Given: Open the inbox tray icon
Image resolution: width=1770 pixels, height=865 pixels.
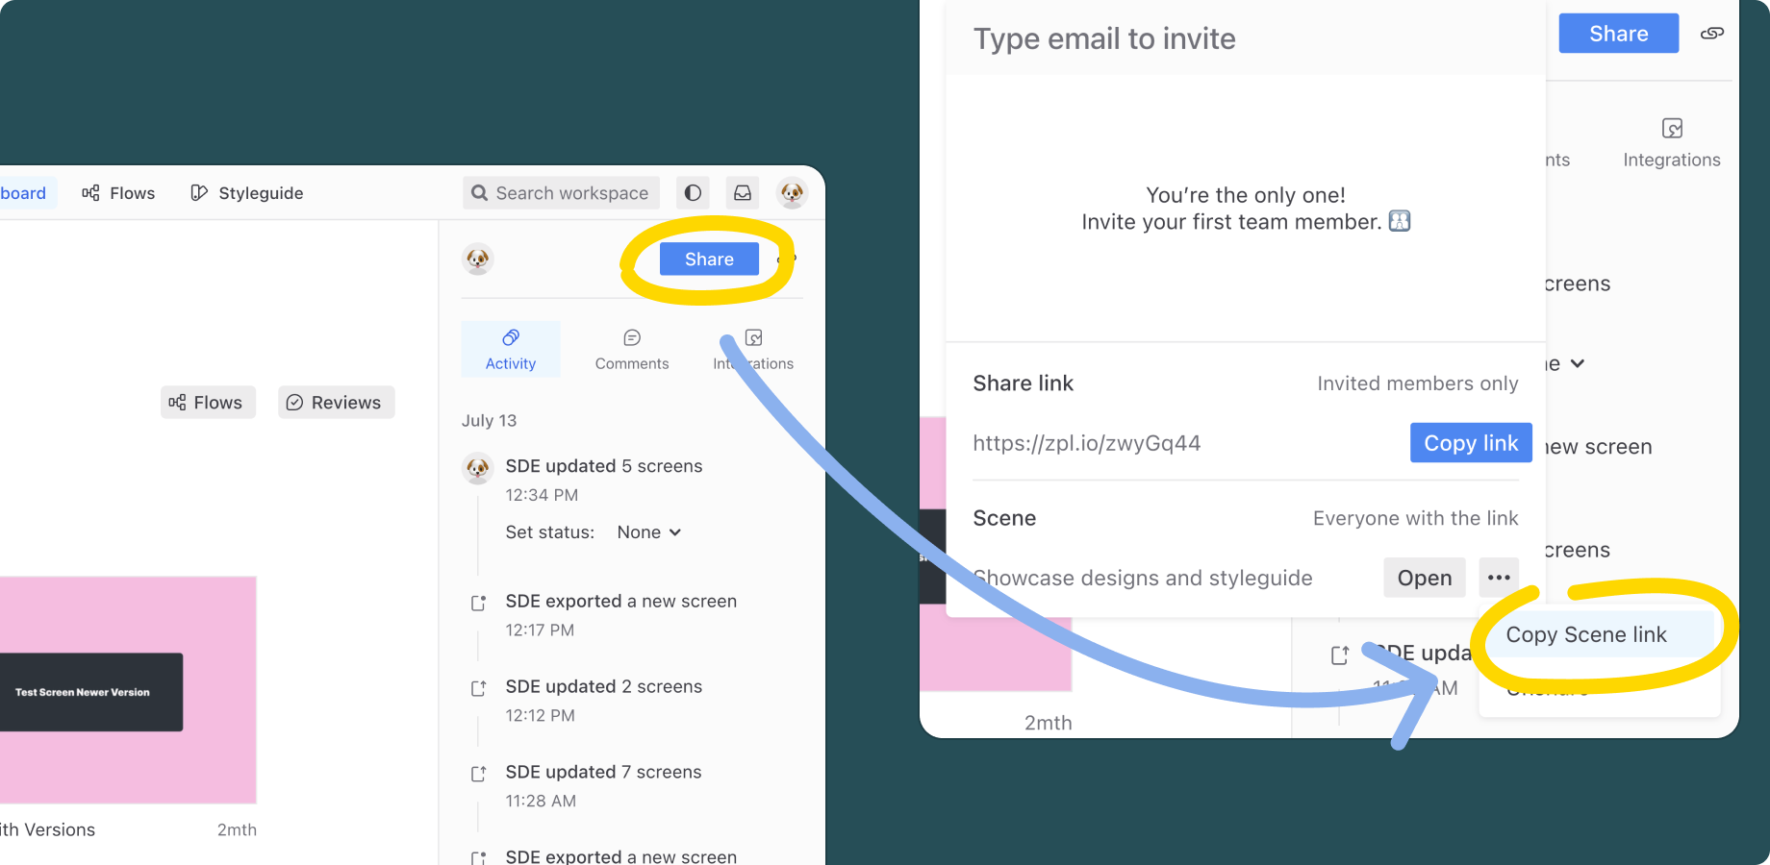Looking at the screenshot, I should pos(743,193).
